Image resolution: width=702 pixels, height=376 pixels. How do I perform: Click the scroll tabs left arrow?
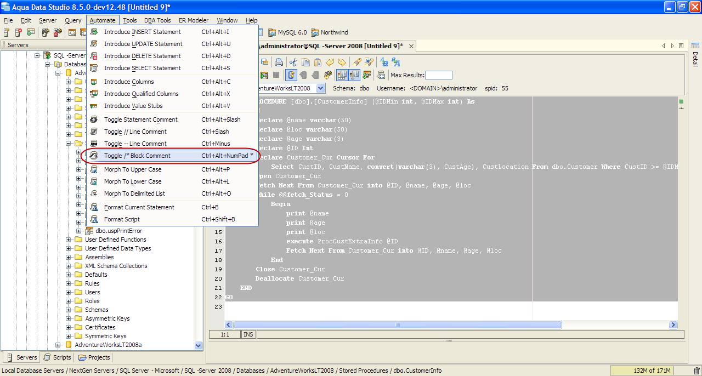click(x=664, y=45)
